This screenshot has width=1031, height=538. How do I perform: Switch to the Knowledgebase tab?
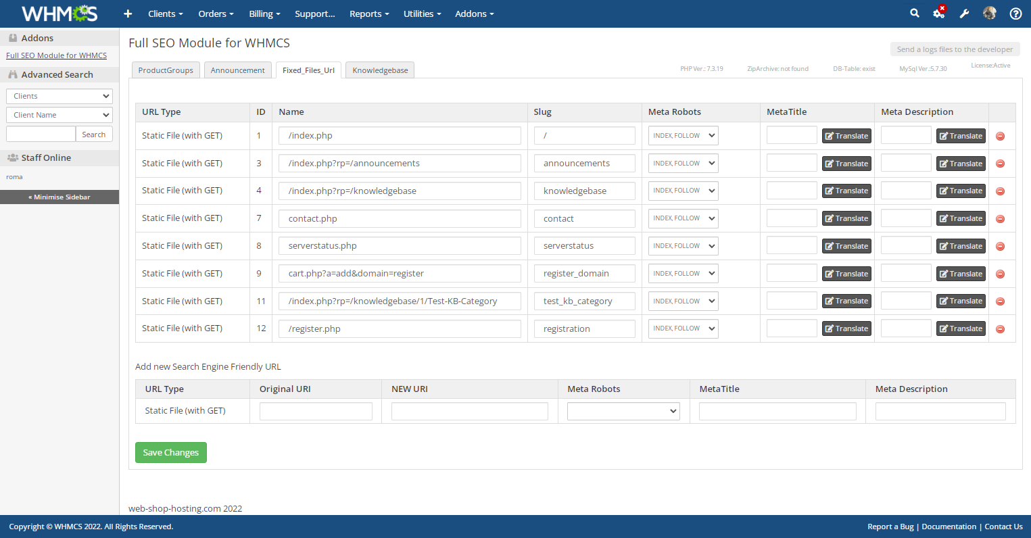pyautogui.click(x=380, y=70)
